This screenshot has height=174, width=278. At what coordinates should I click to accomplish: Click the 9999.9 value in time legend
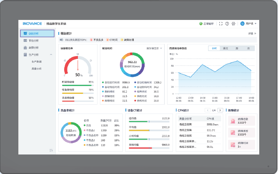tap(126, 83)
